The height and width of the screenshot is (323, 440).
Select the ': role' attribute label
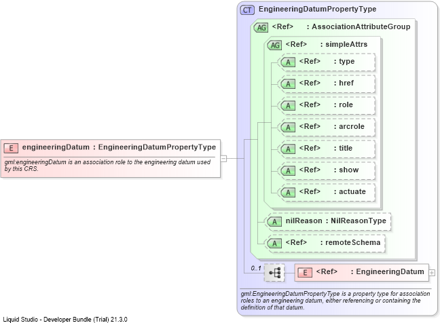point(344,104)
